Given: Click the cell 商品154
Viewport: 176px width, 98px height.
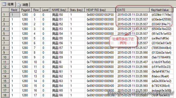Looking at the screenshot, I should click(59, 34).
